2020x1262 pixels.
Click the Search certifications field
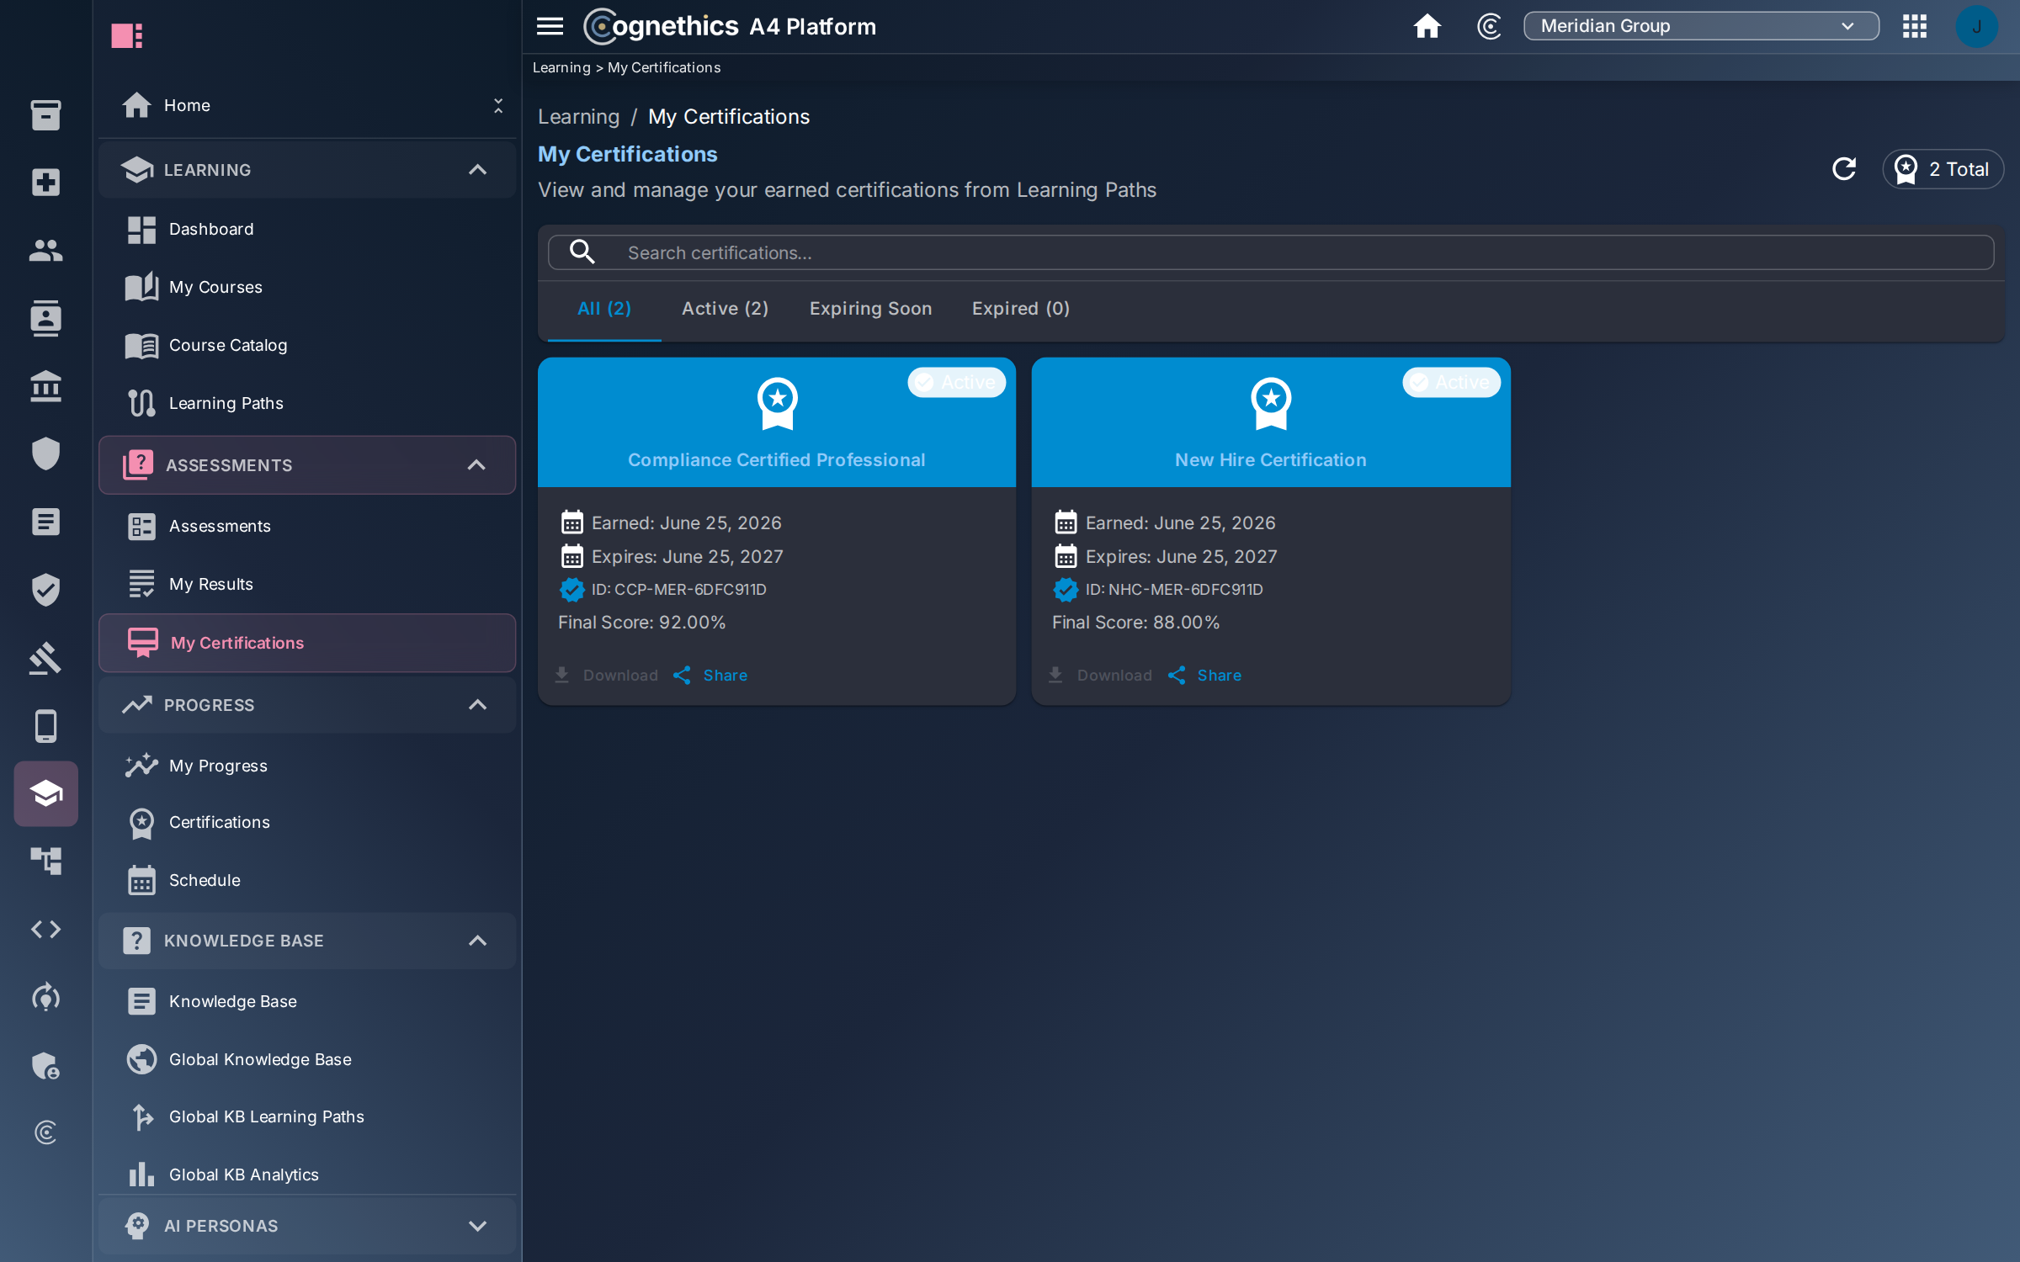click(x=1271, y=252)
